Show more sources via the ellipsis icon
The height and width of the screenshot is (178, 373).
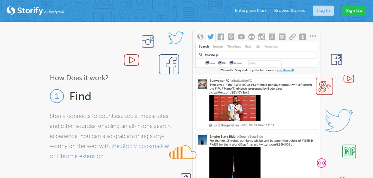[313, 36]
